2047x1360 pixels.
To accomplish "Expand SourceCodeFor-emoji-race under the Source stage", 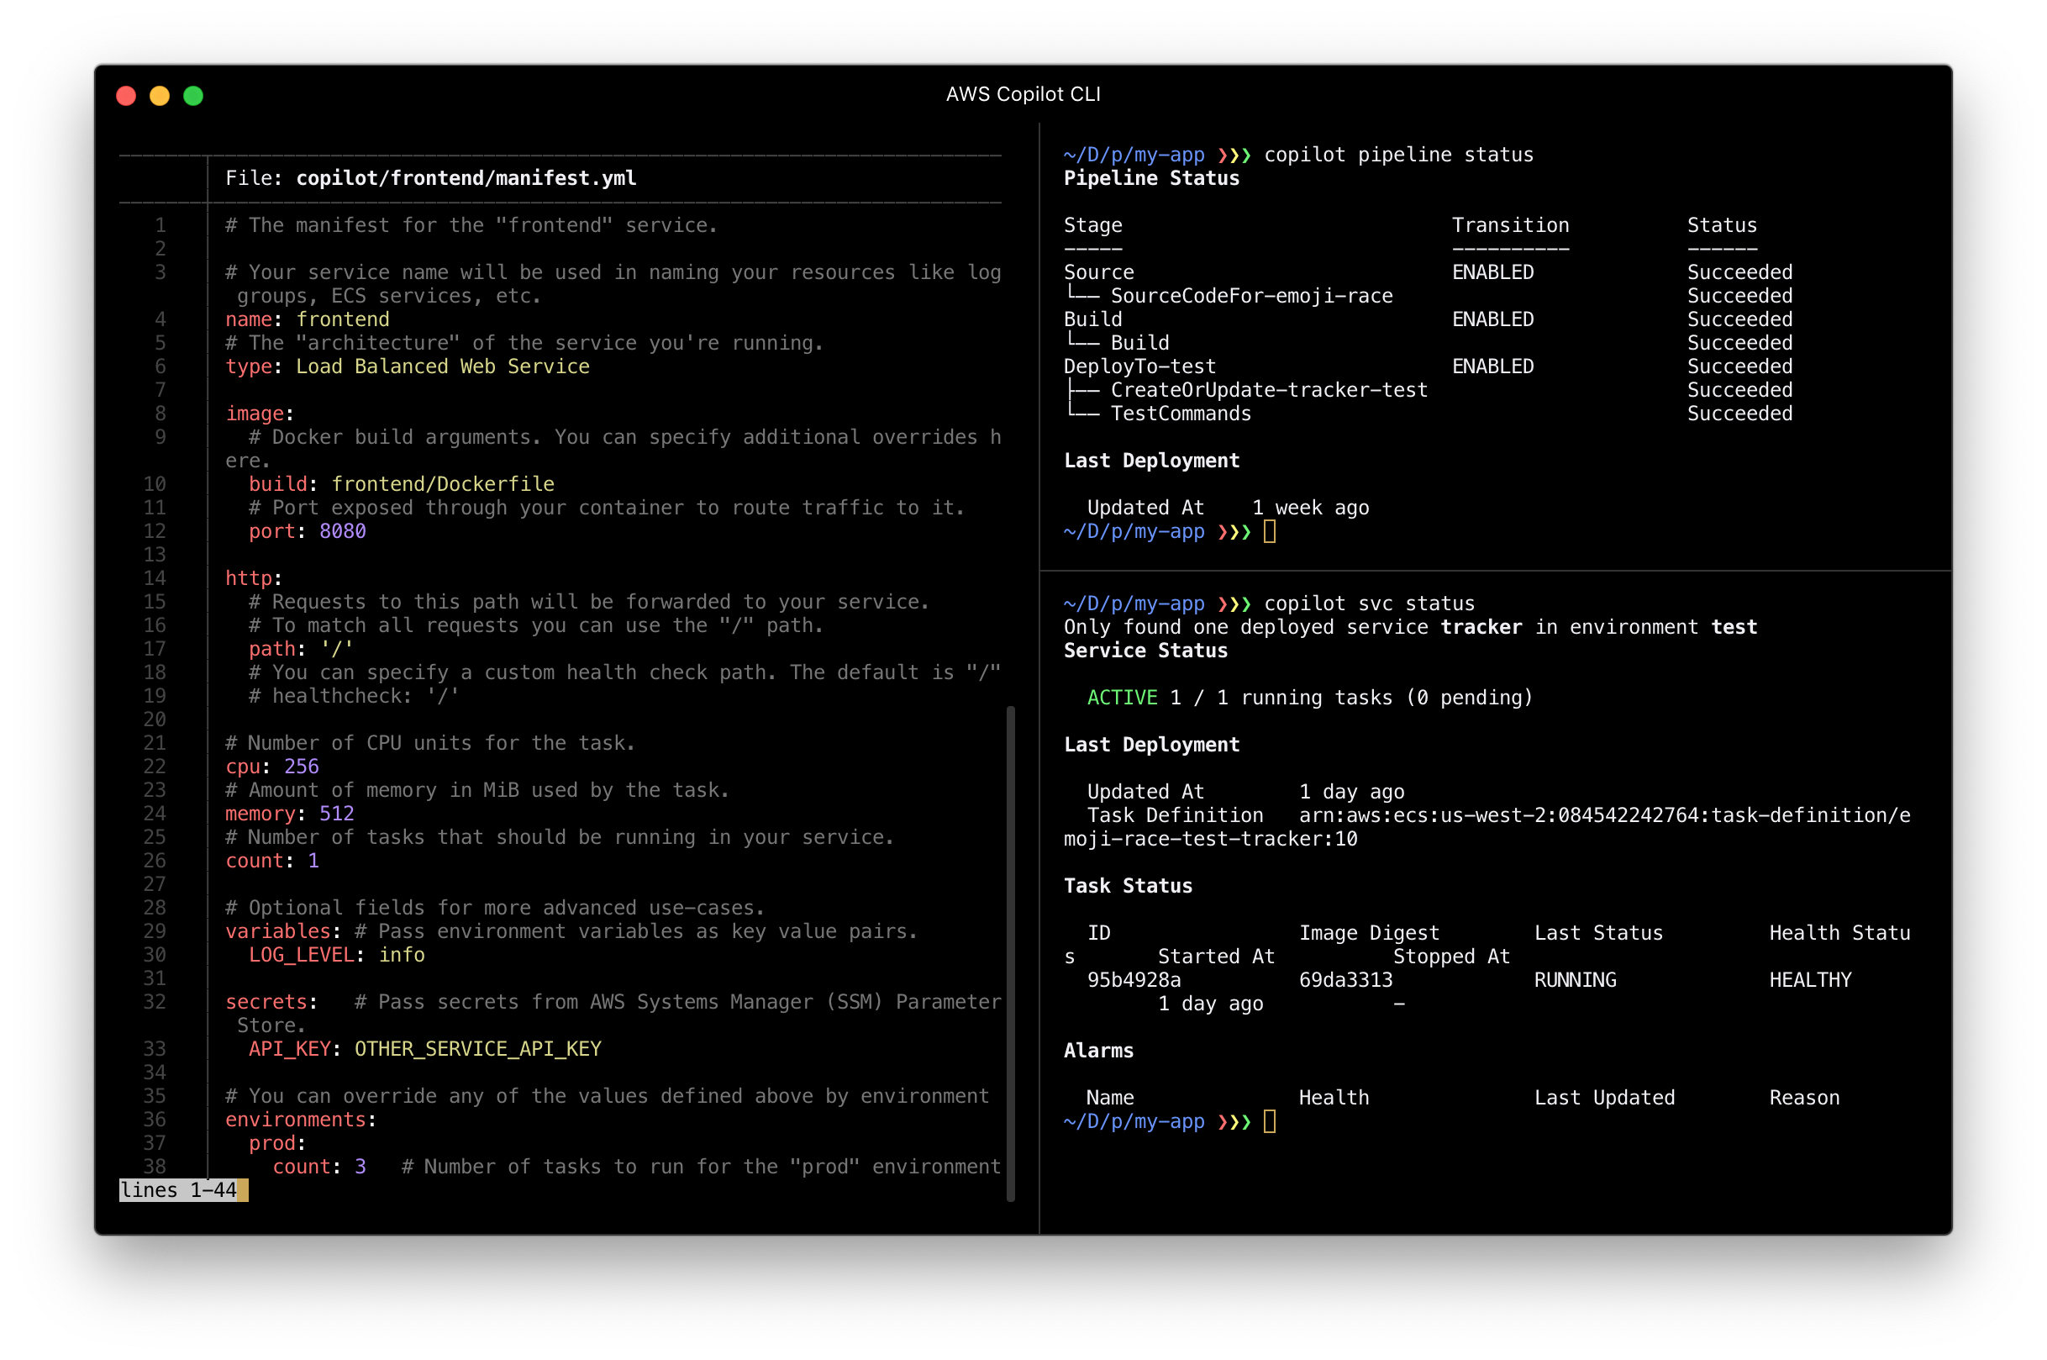I will (x=1254, y=296).
